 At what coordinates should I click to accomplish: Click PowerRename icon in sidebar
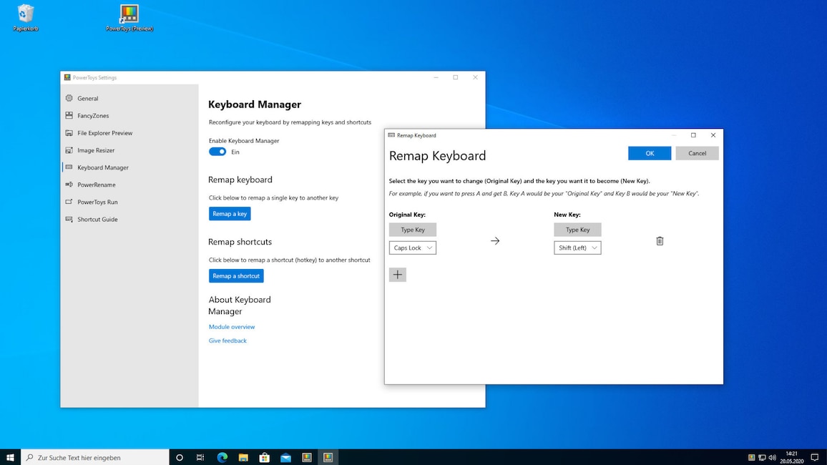69,185
